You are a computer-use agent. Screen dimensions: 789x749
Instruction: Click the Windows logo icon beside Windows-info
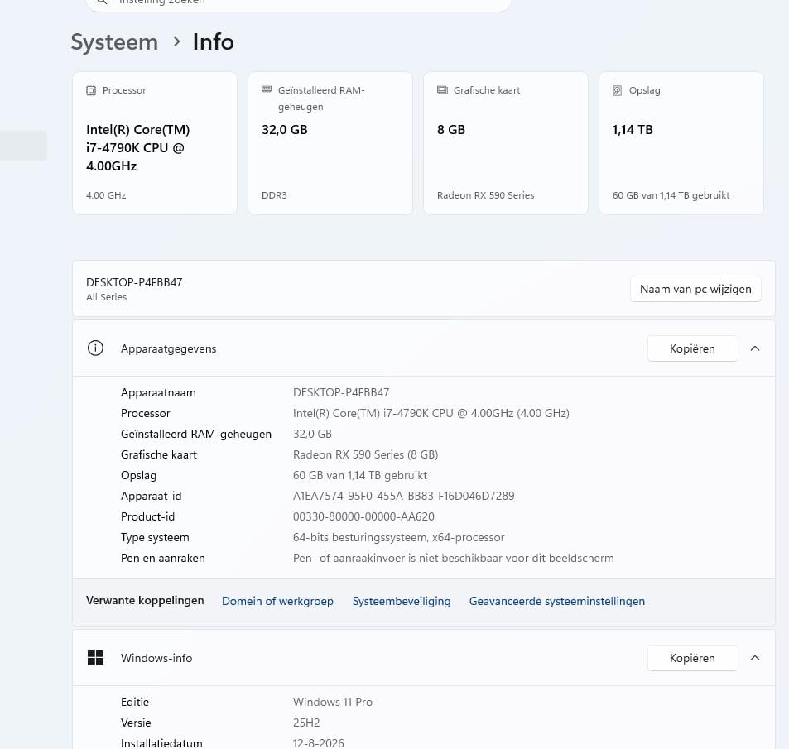point(95,657)
